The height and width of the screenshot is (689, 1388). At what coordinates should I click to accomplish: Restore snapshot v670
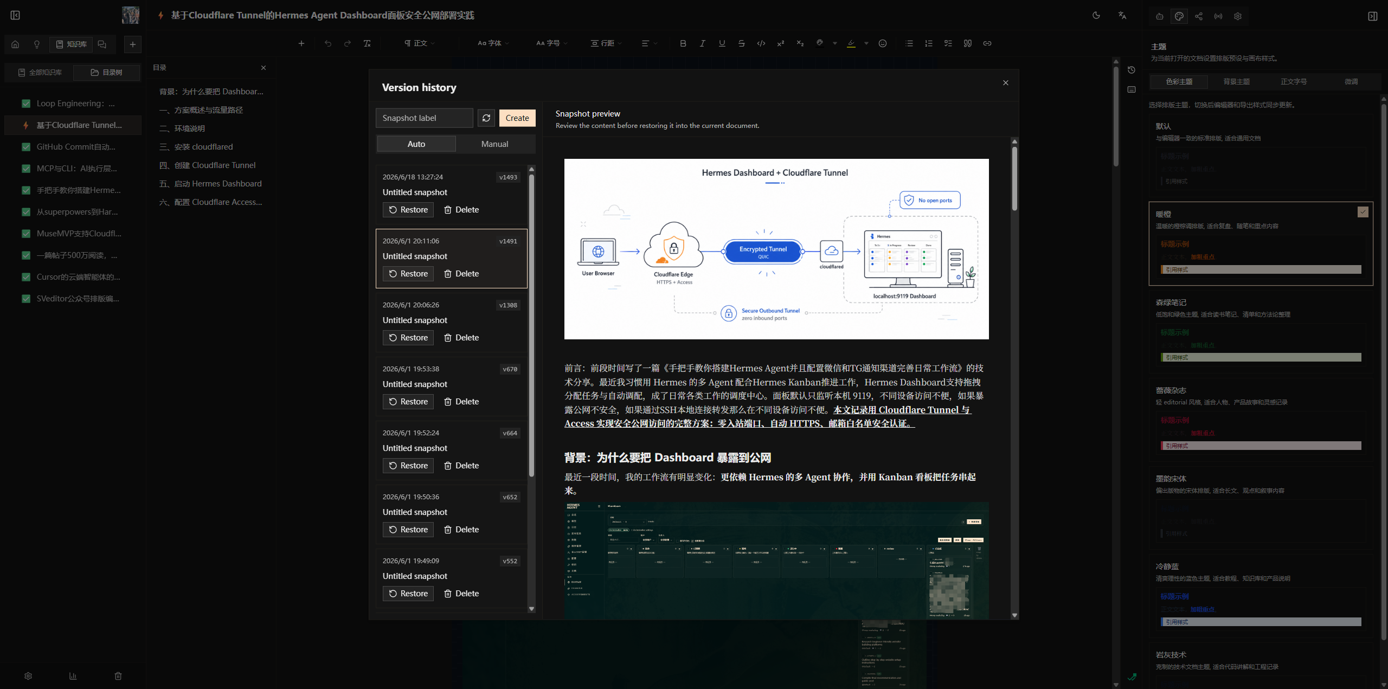408,402
